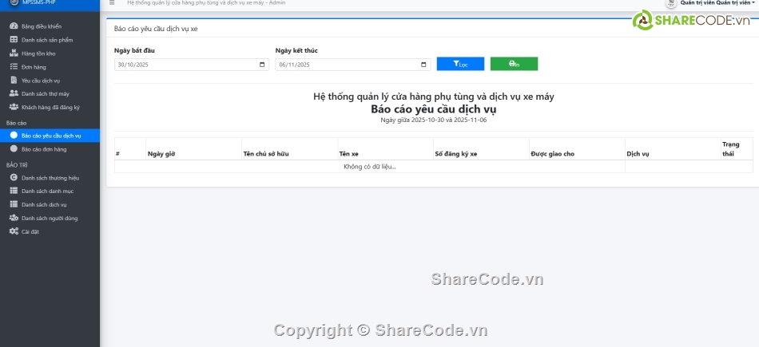Click the green In print button
The width and height of the screenshot is (759, 347).
[514, 64]
